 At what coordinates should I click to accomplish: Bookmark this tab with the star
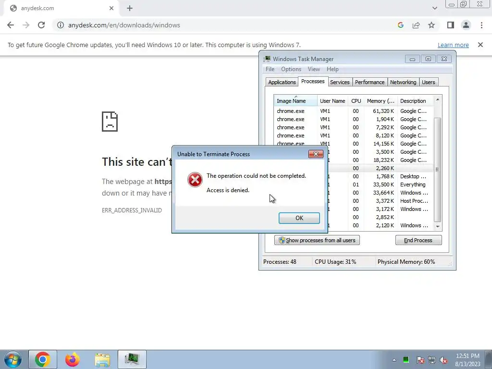[431, 25]
